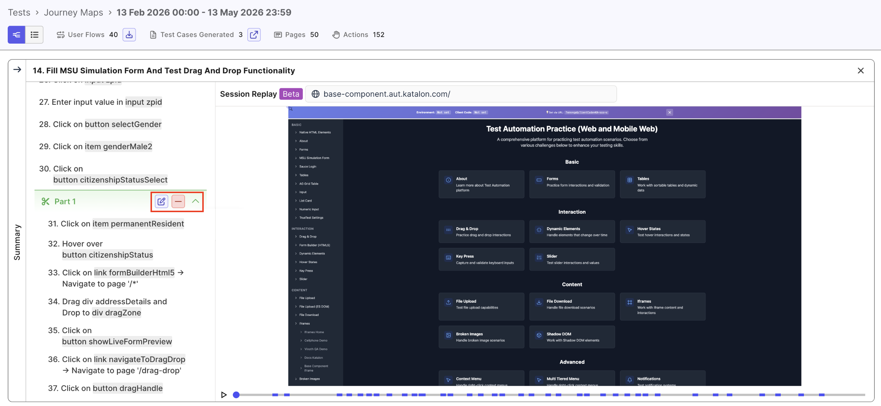The height and width of the screenshot is (406, 881).
Task: Open the Dynamic Elements card
Action: pos(572,232)
